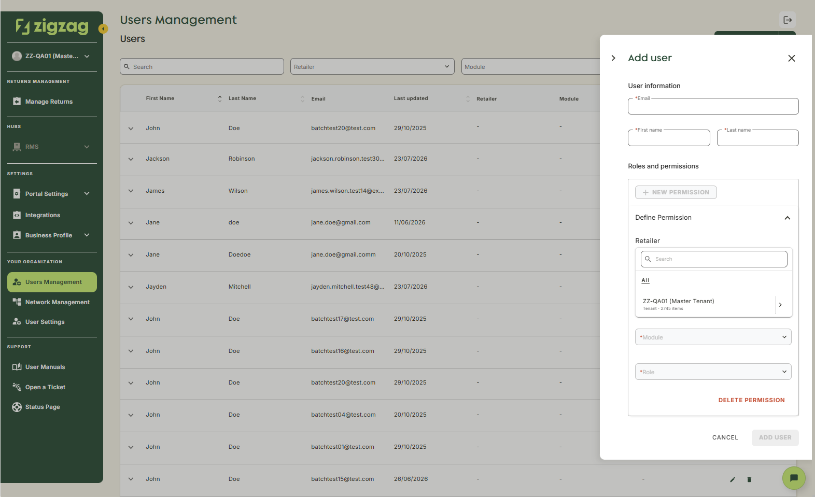Expand the Jayden Mitchell row
The image size is (815, 497).
pyautogui.click(x=131, y=287)
